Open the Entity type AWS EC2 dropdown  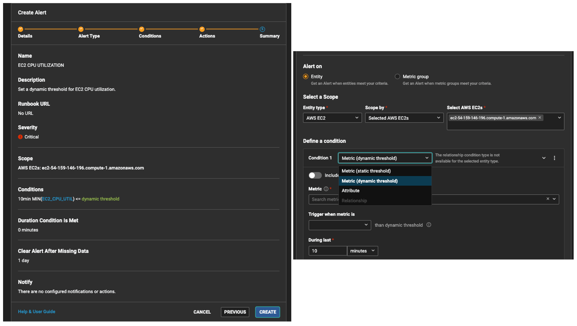click(x=332, y=118)
